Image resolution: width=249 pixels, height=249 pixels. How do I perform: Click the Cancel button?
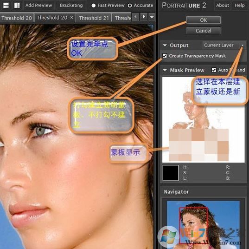[203, 31]
